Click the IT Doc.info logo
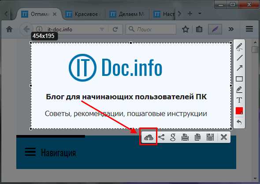 [x=115, y=68]
